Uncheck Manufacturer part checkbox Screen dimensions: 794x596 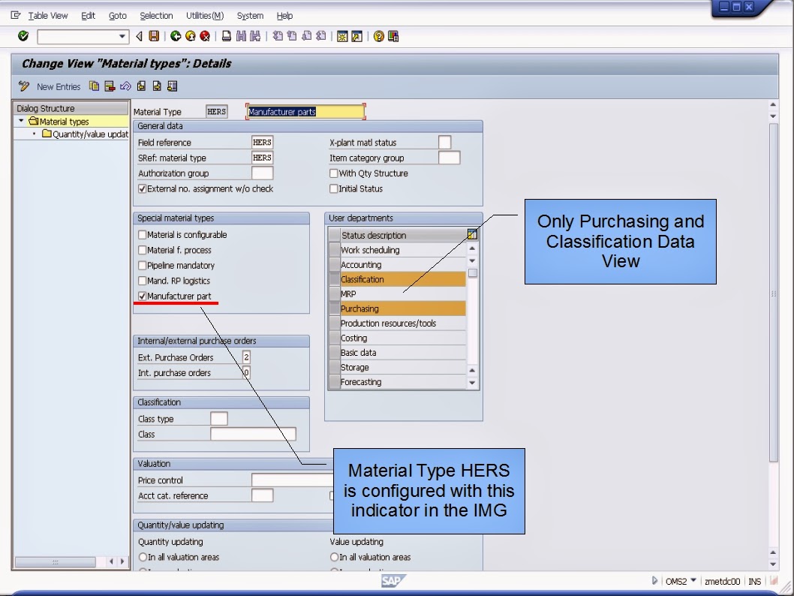point(143,296)
